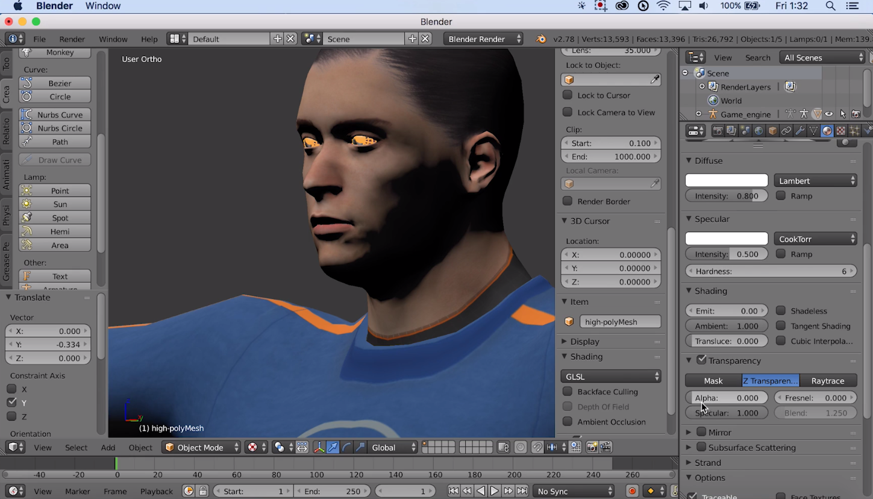
Task: Click the 3D View editor type icon
Action: pyautogui.click(x=14, y=447)
